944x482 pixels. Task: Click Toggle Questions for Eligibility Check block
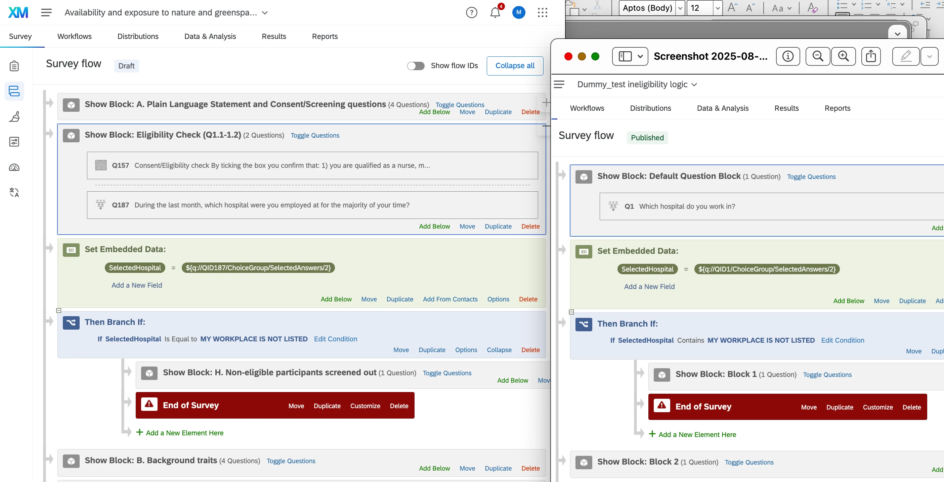tap(315, 135)
